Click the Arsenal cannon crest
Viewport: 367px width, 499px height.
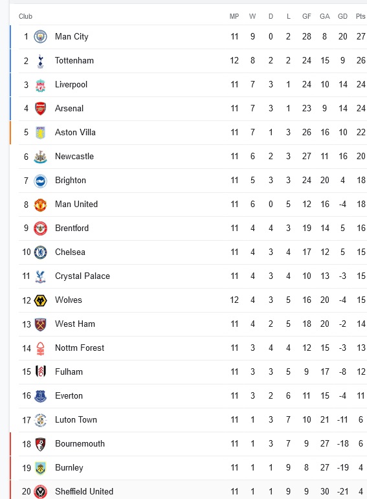coord(40,109)
